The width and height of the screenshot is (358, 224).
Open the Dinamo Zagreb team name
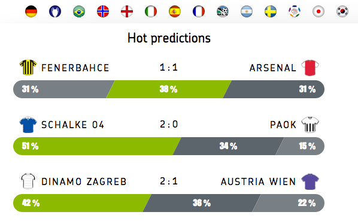click(84, 181)
